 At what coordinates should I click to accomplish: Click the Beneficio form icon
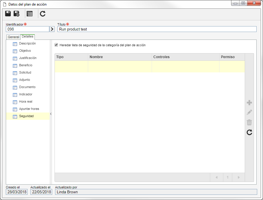click(15, 66)
